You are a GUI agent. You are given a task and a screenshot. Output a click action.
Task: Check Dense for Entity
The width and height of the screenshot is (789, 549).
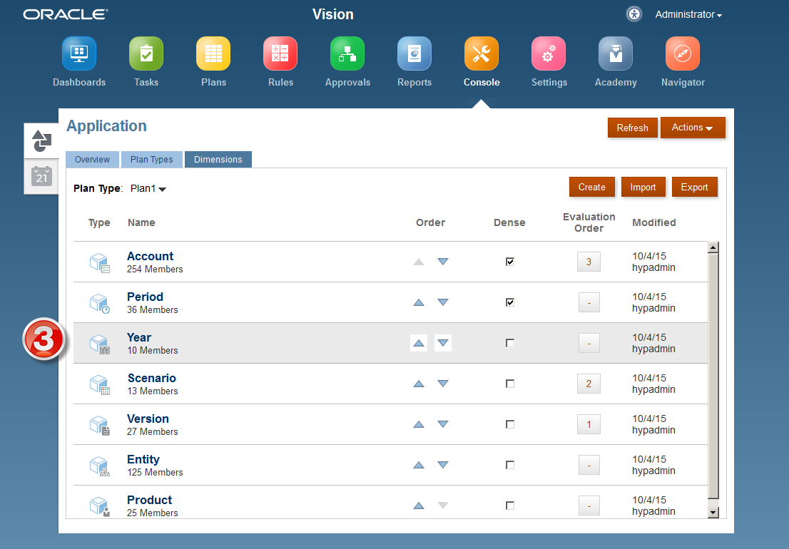pos(510,465)
